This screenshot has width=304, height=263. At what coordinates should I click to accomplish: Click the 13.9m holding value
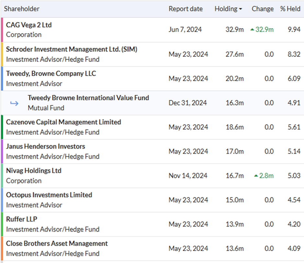pyautogui.click(x=235, y=224)
